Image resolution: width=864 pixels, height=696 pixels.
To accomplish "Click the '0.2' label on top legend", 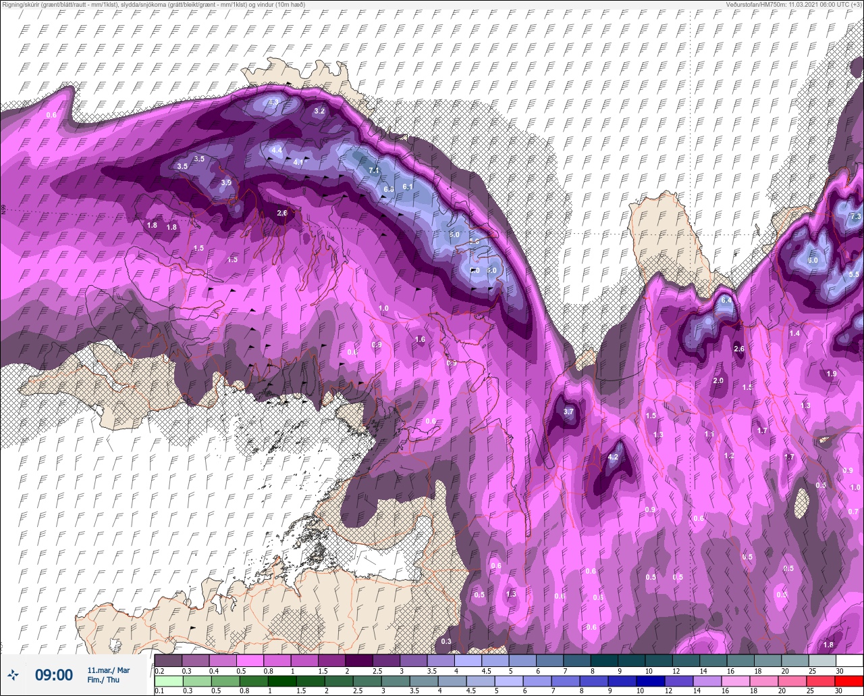I will pyautogui.click(x=159, y=670).
